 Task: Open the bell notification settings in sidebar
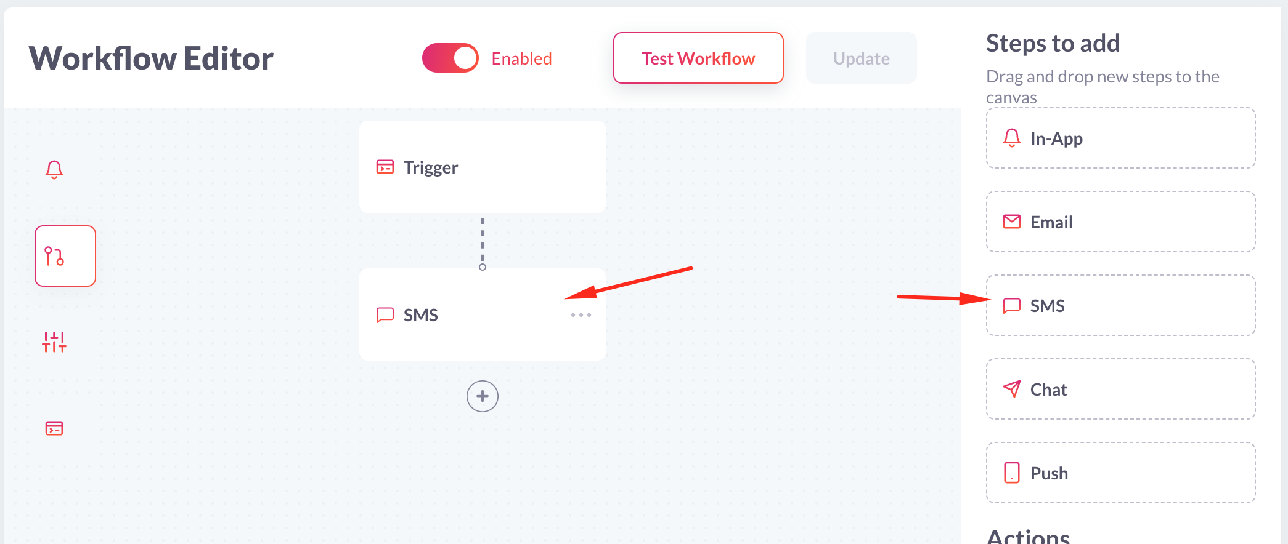point(54,169)
